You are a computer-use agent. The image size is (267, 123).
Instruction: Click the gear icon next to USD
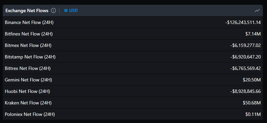[66, 10]
